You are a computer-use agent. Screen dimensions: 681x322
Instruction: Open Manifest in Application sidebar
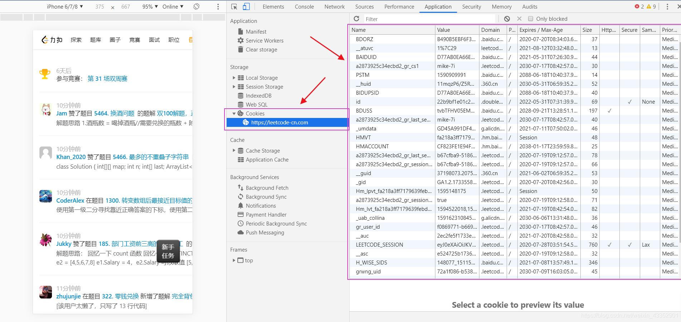[256, 31]
